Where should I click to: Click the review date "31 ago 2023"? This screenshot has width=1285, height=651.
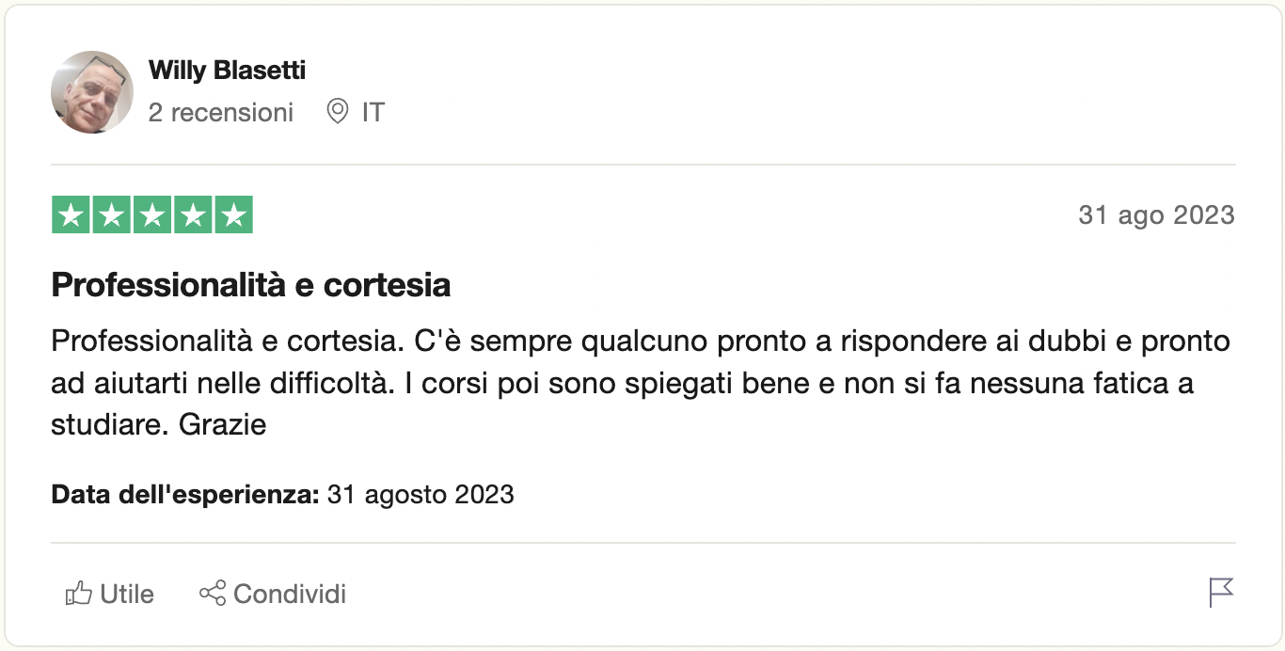pyautogui.click(x=1156, y=215)
